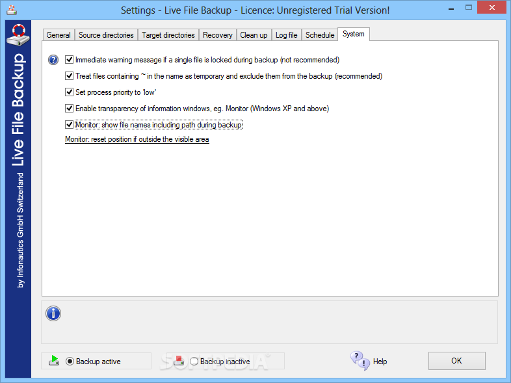Toggle Set process priority to low
This screenshot has width=511, height=383.
click(x=69, y=92)
